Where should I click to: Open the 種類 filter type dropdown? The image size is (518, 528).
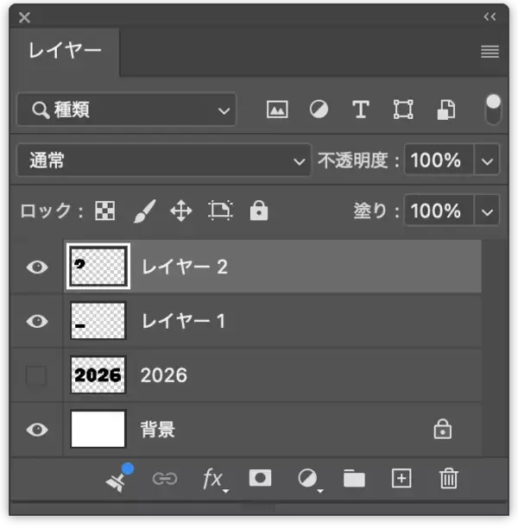pos(126,110)
